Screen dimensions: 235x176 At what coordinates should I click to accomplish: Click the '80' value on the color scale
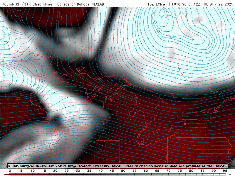click(x=191, y=171)
